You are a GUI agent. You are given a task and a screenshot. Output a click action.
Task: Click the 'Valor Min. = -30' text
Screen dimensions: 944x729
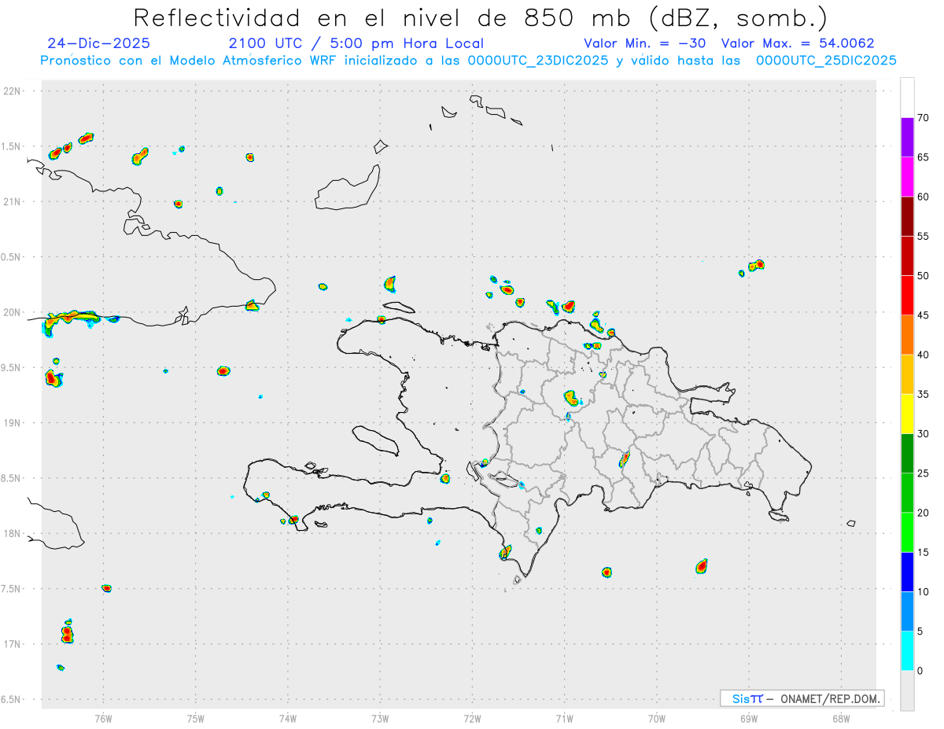(x=645, y=43)
